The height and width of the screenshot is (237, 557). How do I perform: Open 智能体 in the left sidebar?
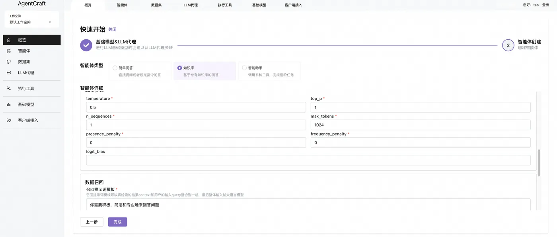click(x=32, y=51)
